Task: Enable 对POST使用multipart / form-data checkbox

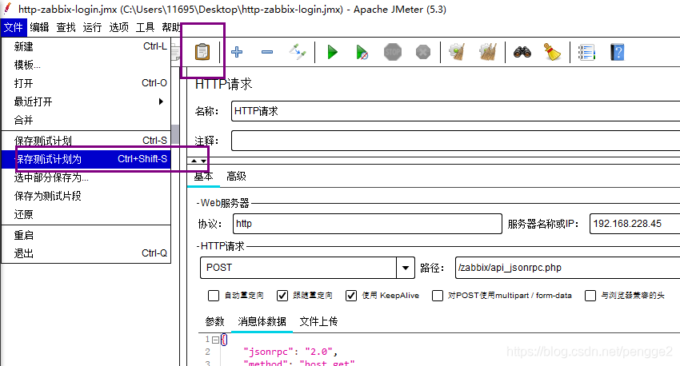Action: [x=438, y=296]
